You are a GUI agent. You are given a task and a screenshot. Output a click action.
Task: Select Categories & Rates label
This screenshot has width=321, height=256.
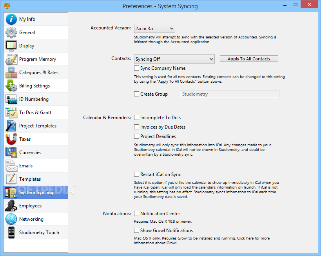(39, 73)
